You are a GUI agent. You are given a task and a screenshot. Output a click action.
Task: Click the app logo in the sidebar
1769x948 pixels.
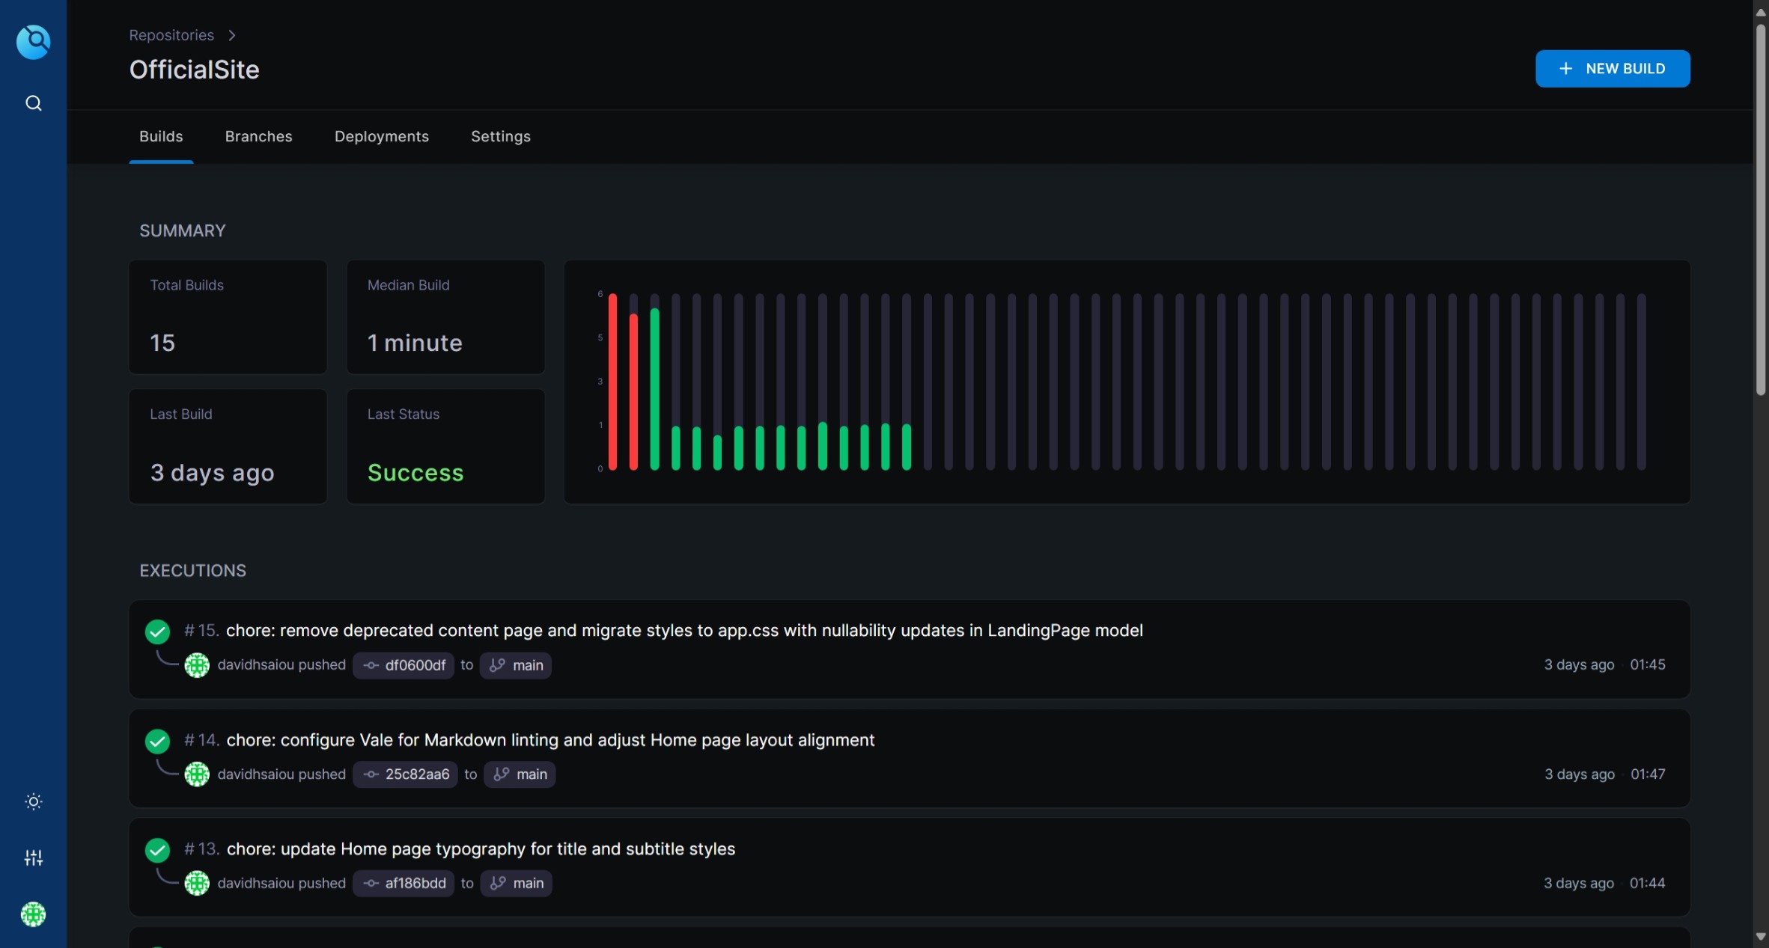click(33, 41)
